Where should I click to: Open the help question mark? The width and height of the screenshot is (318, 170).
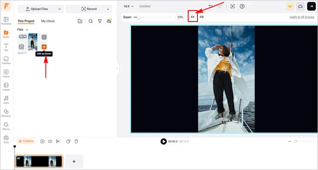point(242,6)
